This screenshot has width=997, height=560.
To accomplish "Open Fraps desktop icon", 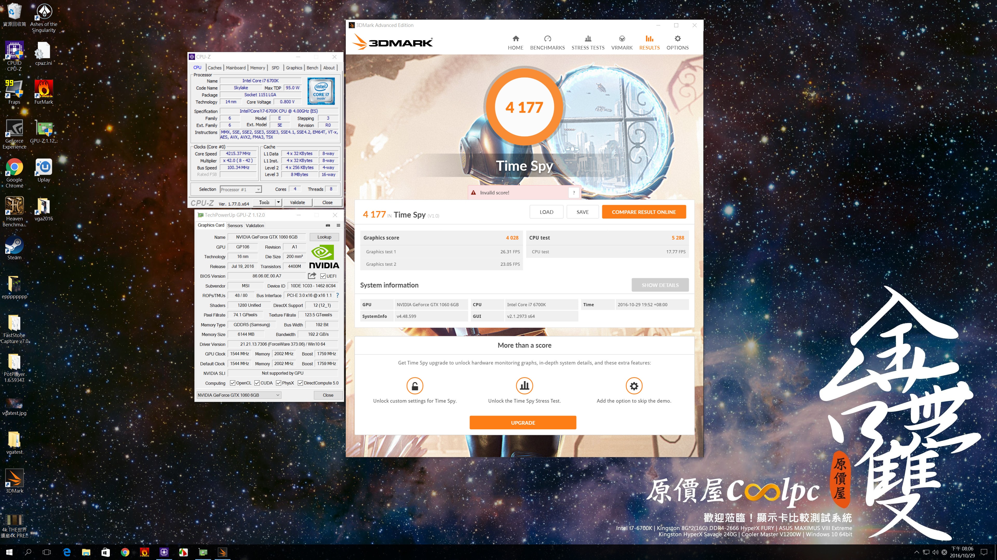I will (x=14, y=92).
